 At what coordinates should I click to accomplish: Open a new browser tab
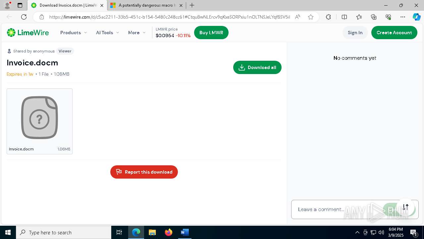point(192,5)
